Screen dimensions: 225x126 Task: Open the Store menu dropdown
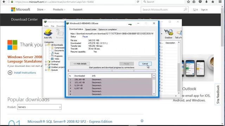pyautogui.click(x=41, y=9)
